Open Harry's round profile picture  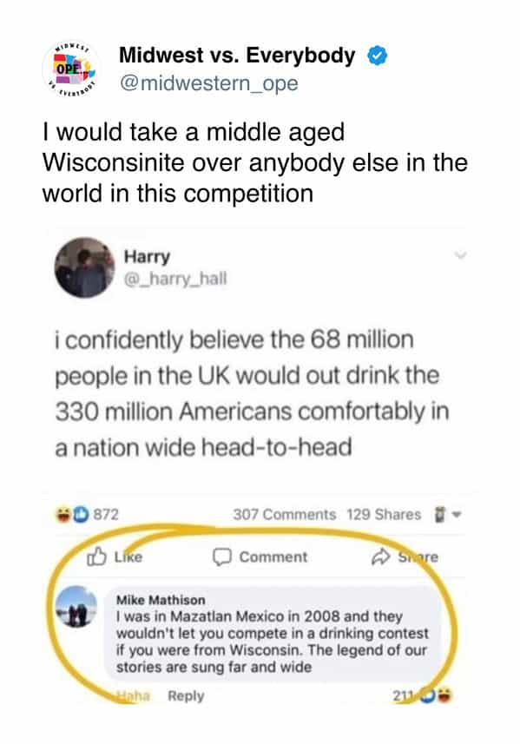tap(84, 267)
